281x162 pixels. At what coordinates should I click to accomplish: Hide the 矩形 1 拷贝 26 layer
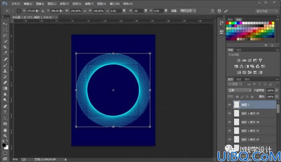(x=230, y=139)
